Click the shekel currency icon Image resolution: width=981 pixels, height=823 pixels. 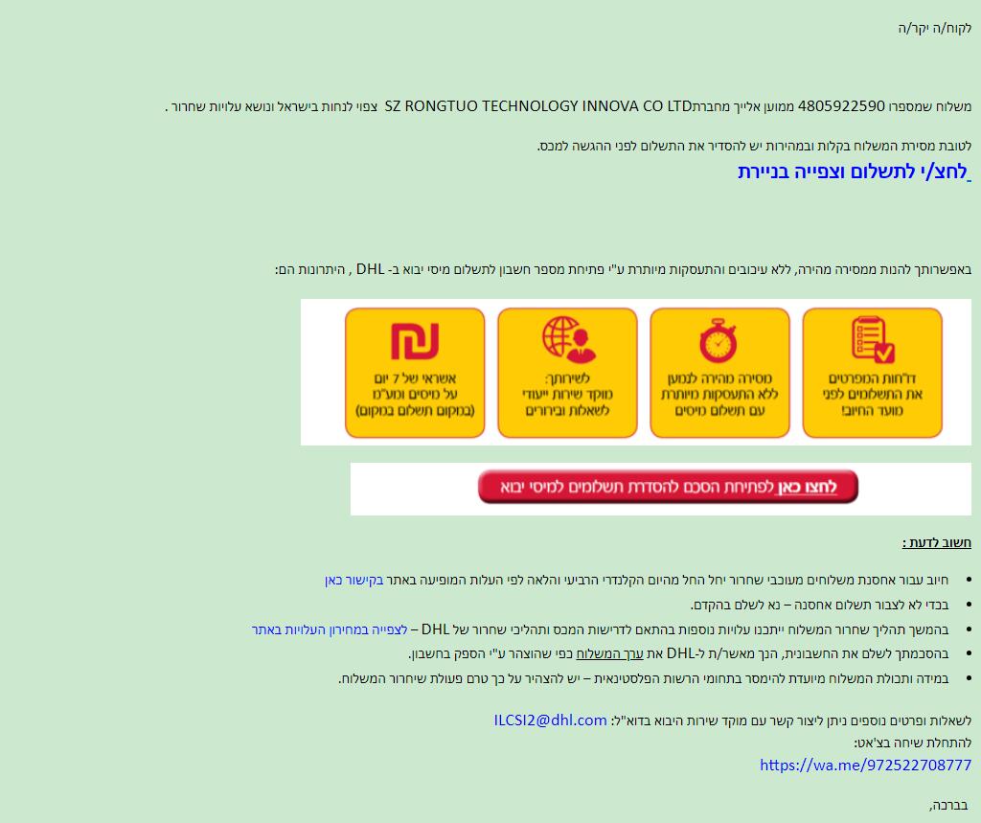tap(415, 341)
